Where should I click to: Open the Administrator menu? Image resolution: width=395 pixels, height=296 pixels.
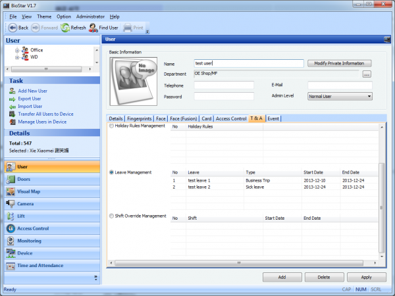click(90, 16)
